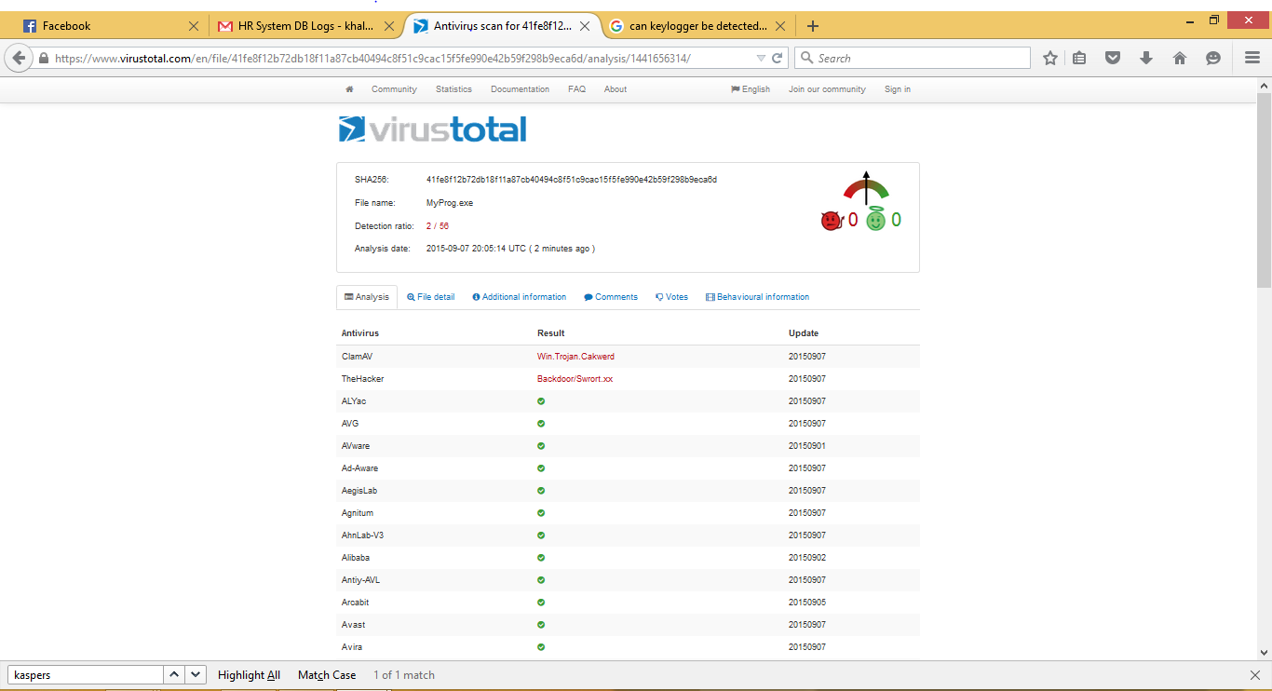Click green check icon for ALYac row
1272x691 pixels.
(x=541, y=401)
